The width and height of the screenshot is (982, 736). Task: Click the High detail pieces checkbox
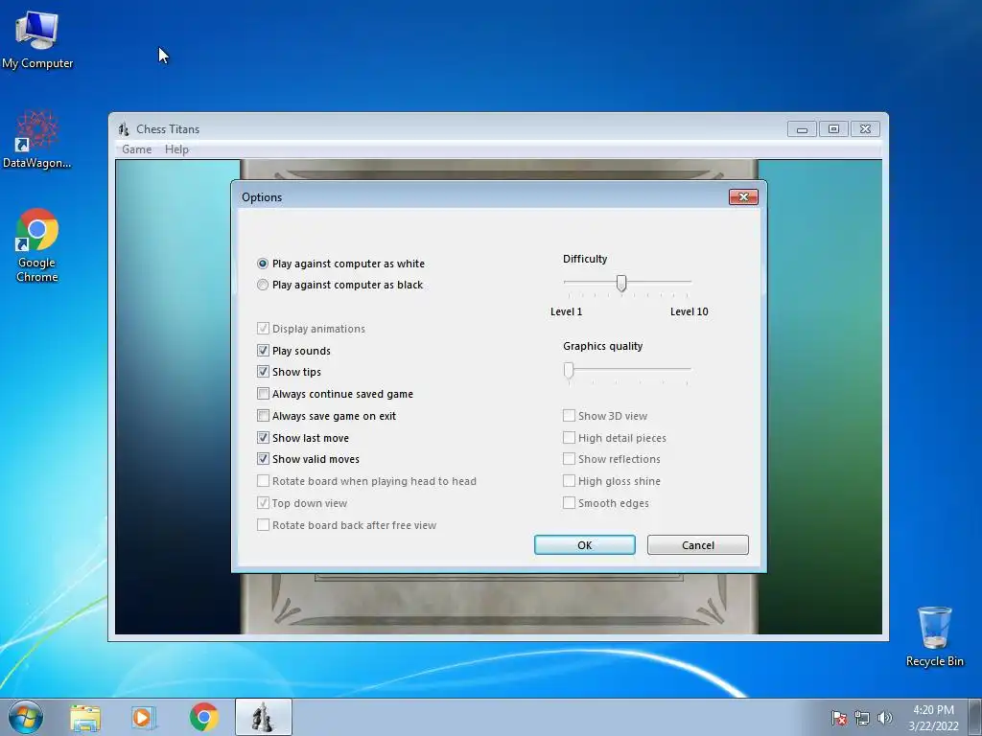pyautogui.click(x=569, y=437)
